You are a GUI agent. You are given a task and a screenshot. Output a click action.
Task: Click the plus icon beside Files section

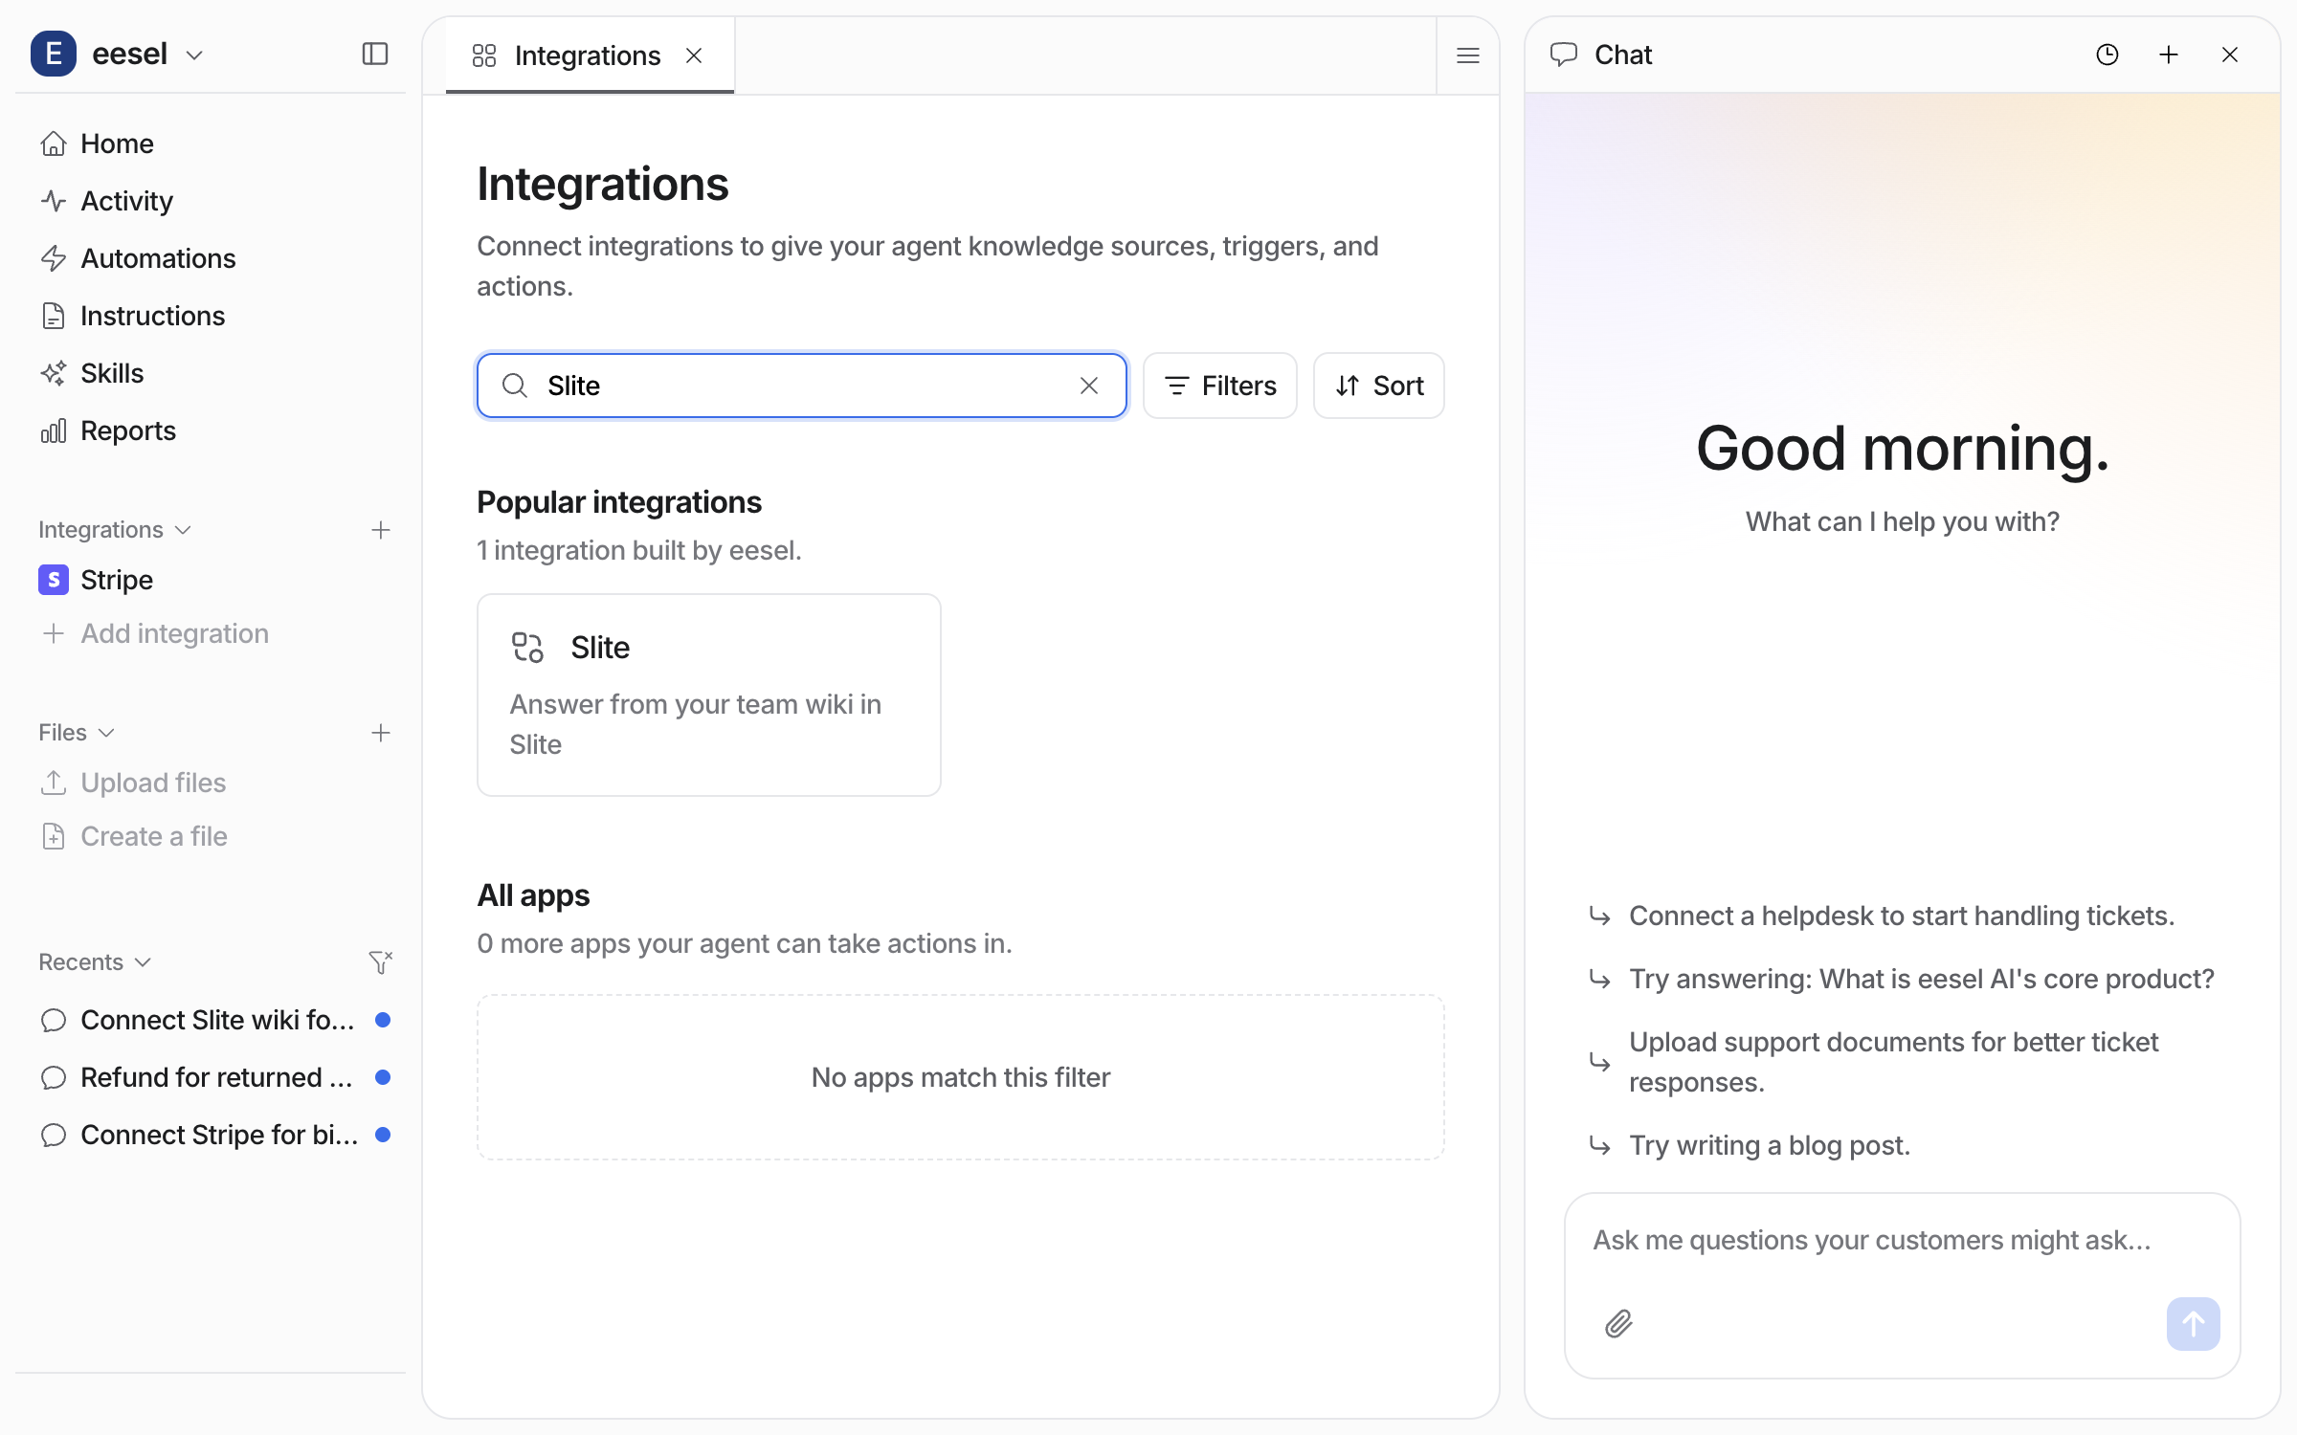(381, 733)
